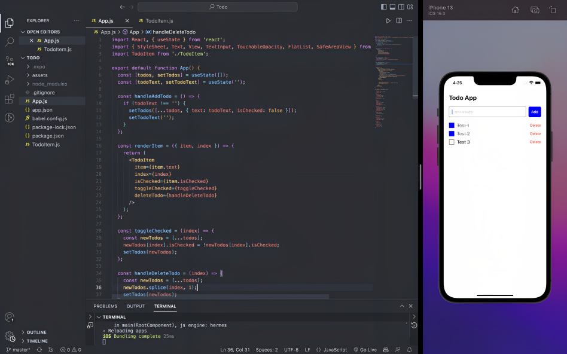Toggle the bottom panel layout icon
Image resolution: width=567 pixels, height=354 pixels.
[x=392, y=7]
